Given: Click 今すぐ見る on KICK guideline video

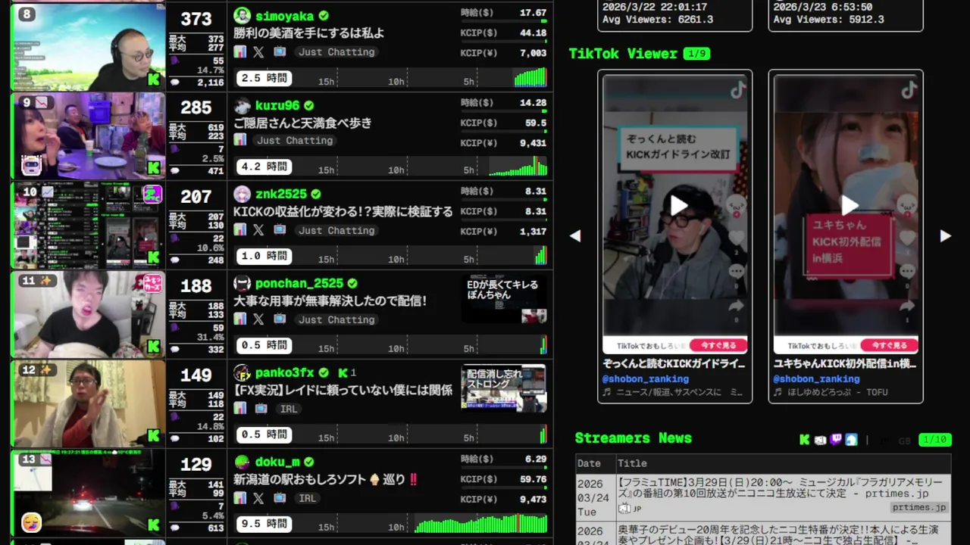Looking at the screenshot, I should pos(718,345).
